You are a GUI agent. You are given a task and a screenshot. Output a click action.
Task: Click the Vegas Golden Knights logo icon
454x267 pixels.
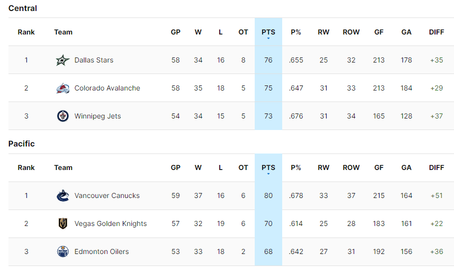(x=62, y=224)
